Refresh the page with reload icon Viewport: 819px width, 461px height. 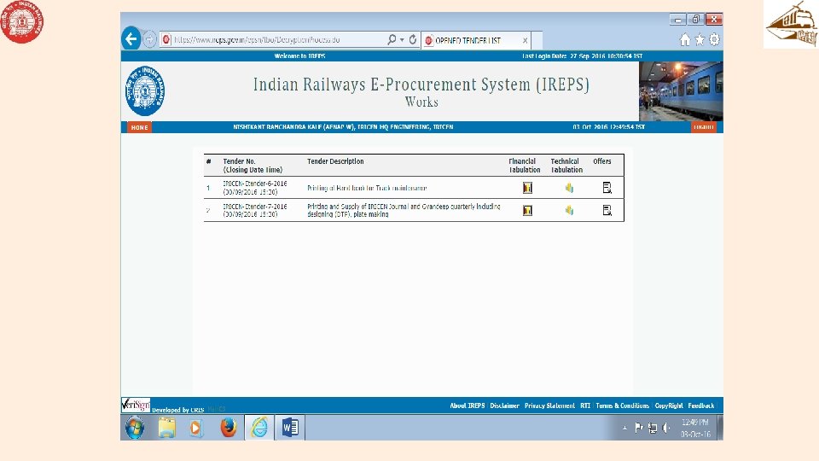click(413, 40)
